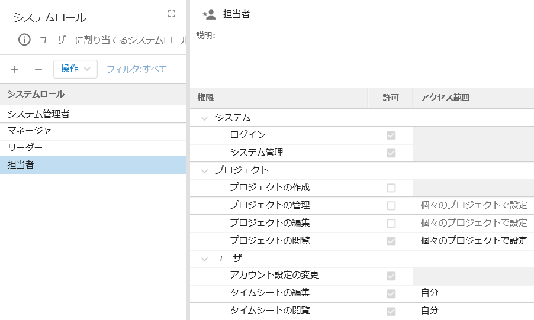534x320 pixels.
Task: Click the minus icon to remove role
Action: tap(38, 69)
